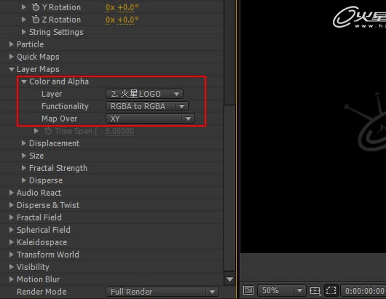Image resolution: width=386 pixels, height=299 pixels.
Task: Click scrollbar down arrow in effects panel
Action: pyautogui.click(x=229, y=279)
